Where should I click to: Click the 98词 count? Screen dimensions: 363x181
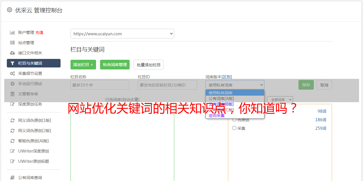tap(322, 111)
